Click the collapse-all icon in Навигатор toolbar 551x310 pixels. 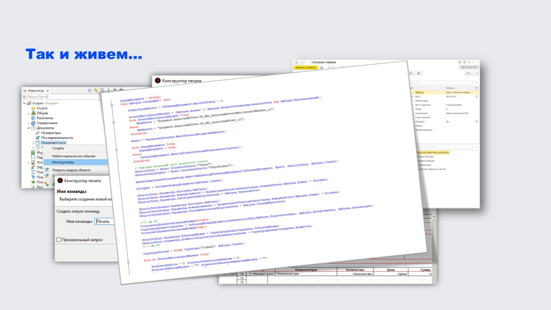tap(90, 90)
